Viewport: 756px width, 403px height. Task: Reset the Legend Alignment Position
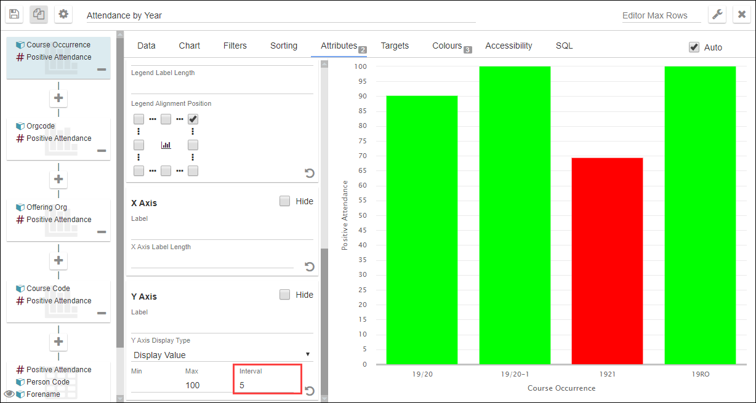point(310,173)
